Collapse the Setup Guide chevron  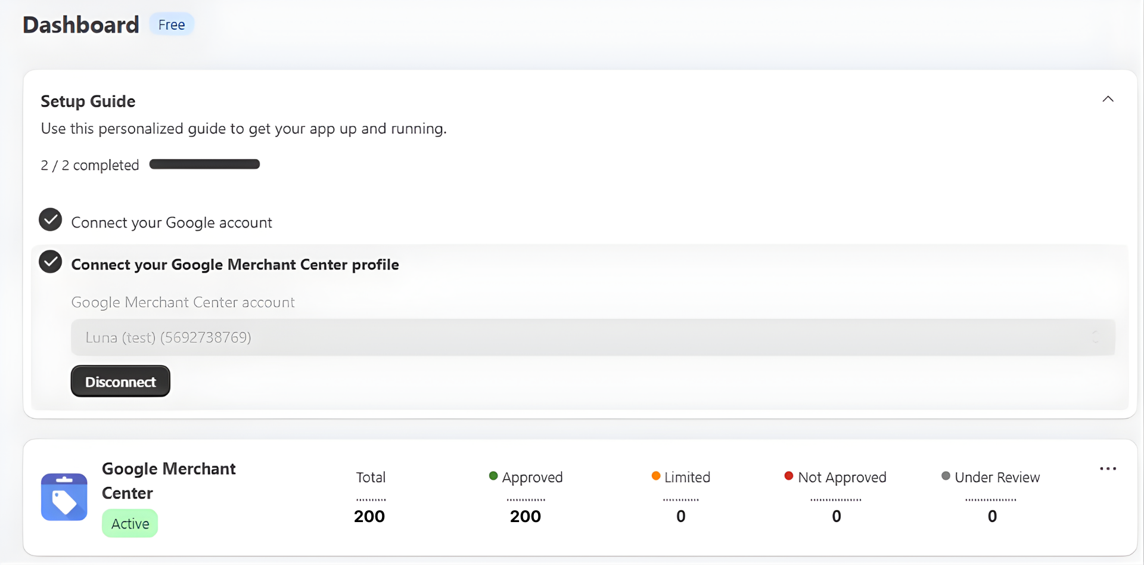(1108, 100)
